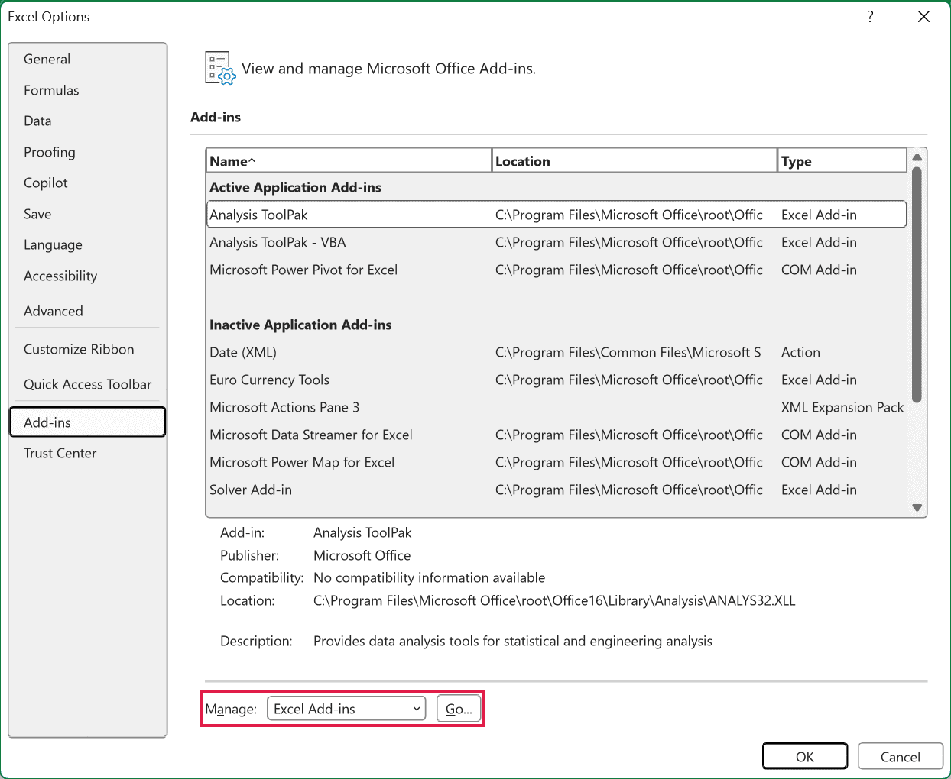
Task: Sort list by Location column header
Action: tap(635, 161)
